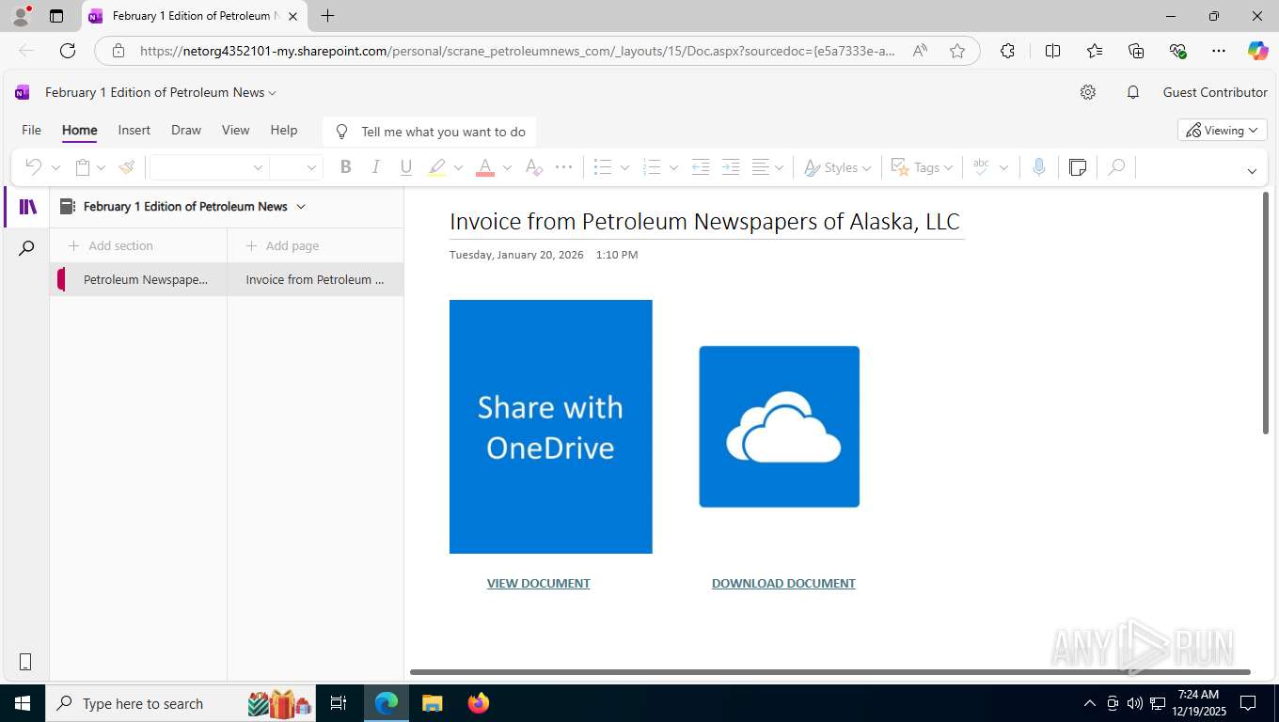This screenshot has width=1279, height=722.
Task: Click the Format Painter icon
Action: [126, 167]
